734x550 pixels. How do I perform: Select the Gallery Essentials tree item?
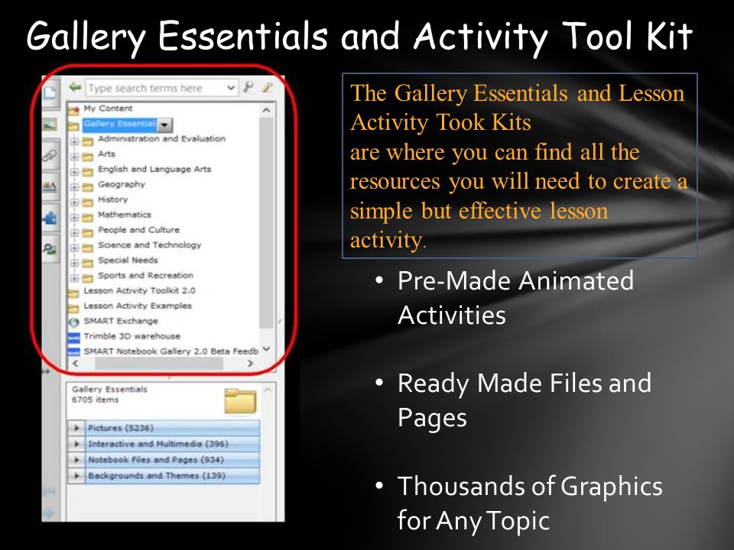[x=120, y=124]
